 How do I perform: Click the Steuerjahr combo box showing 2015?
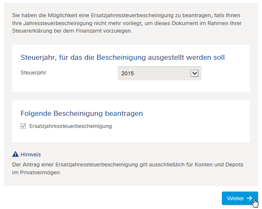(159, 74)
